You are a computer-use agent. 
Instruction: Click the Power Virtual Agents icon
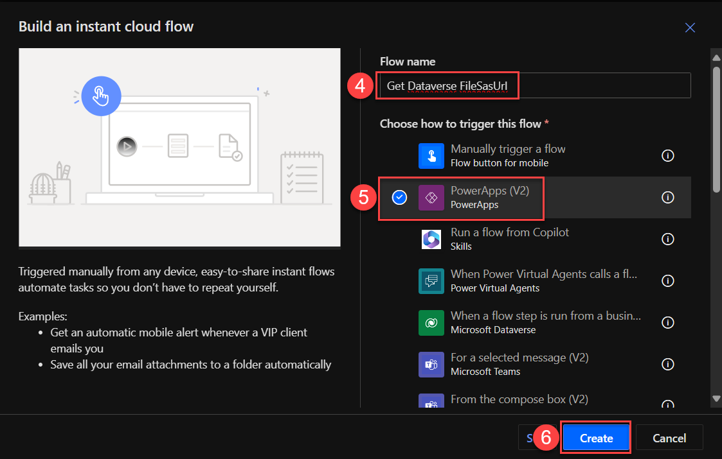pos(431,281)
